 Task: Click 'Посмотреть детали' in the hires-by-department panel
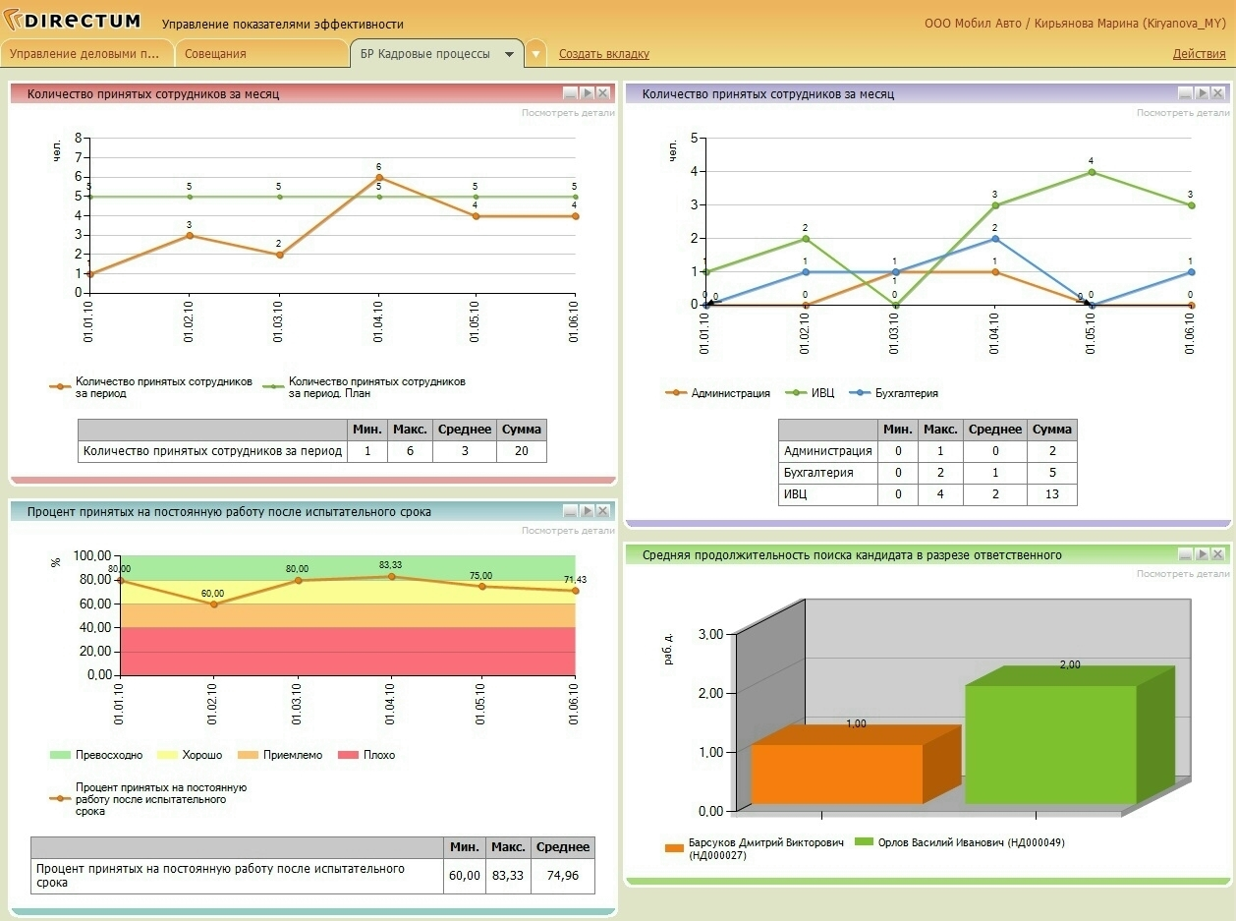pos(1183,113)
